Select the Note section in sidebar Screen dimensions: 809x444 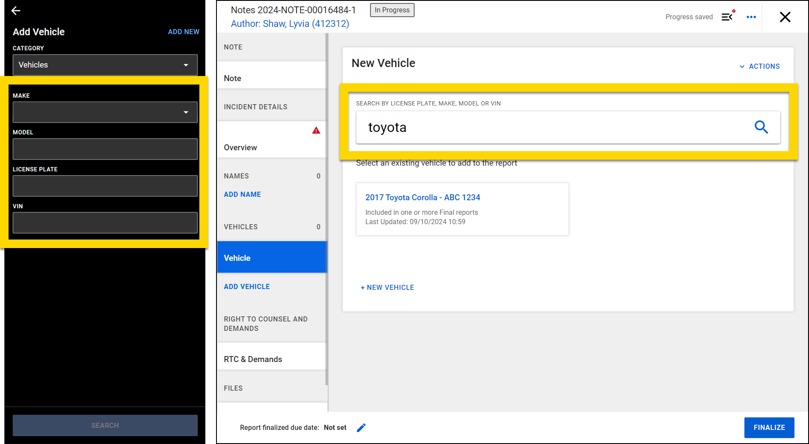271,78
